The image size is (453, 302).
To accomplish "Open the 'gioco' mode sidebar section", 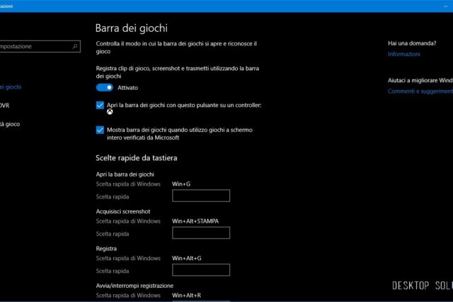I will 10,124.
